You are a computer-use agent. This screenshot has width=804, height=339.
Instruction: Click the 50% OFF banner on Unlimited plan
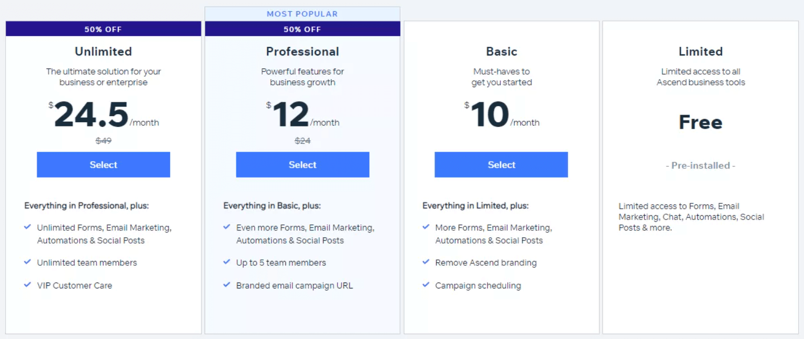point(103,29)
